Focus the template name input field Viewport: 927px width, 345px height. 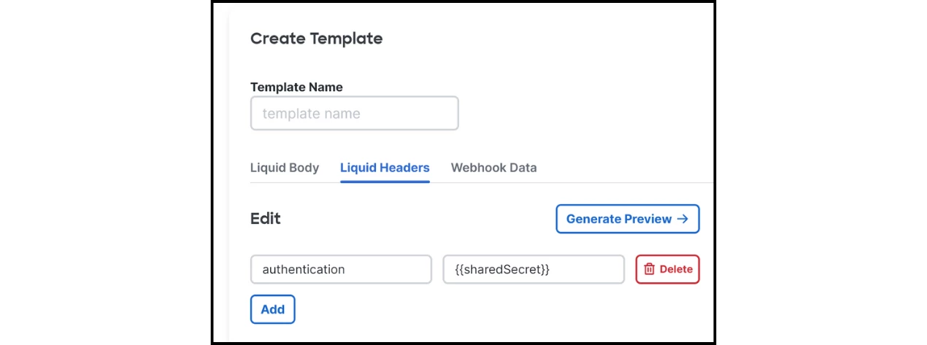(354, 114)
